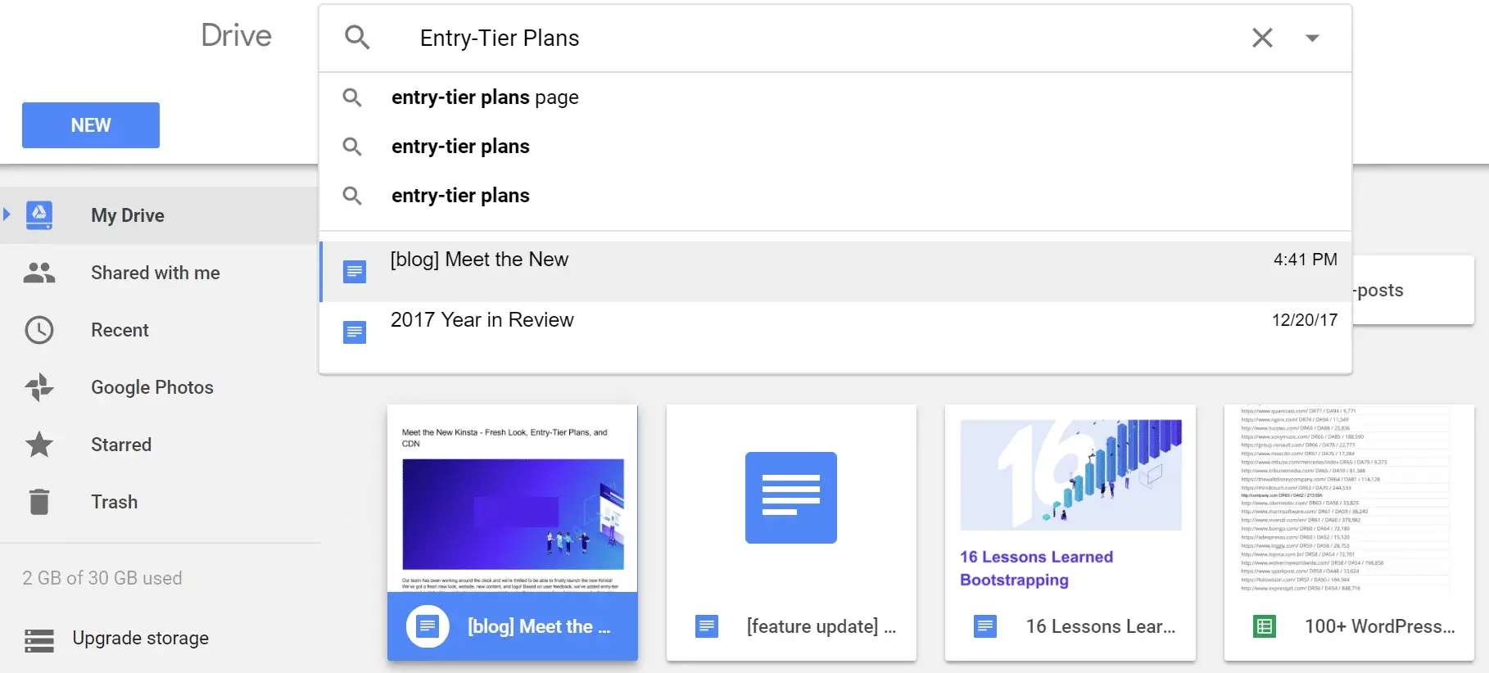Click the search magnifier icon in the search bar

(357, 38)
